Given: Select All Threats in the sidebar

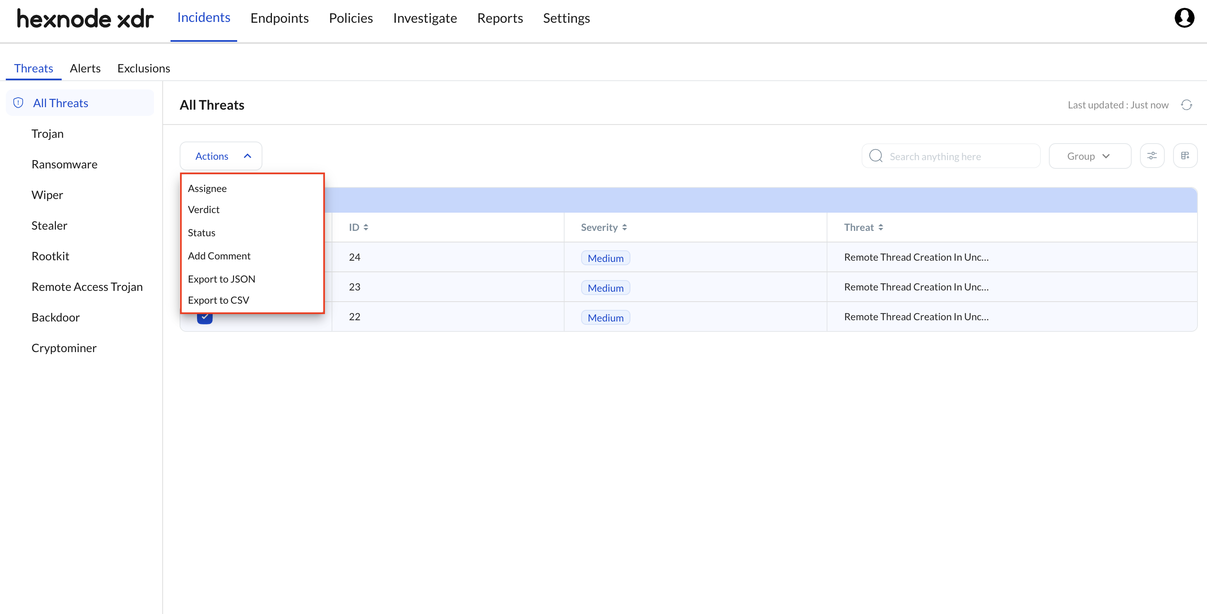Looking at the screenshot, I should tap(79, 103).
